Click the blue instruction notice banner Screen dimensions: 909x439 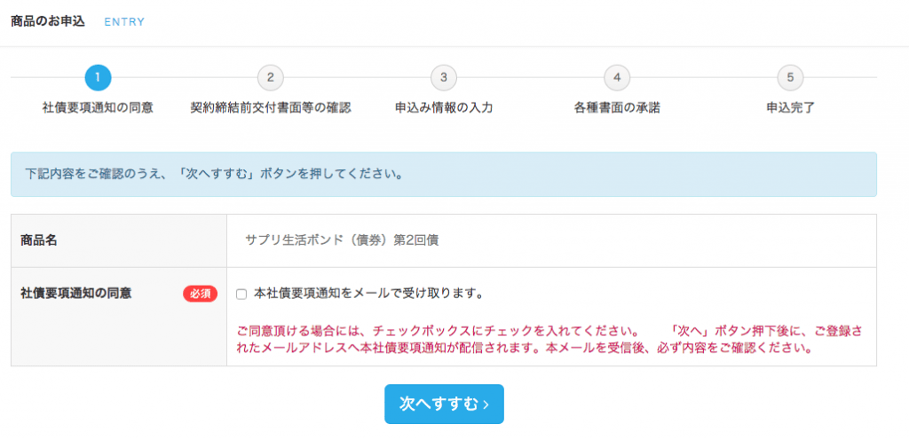click(444, 175)
